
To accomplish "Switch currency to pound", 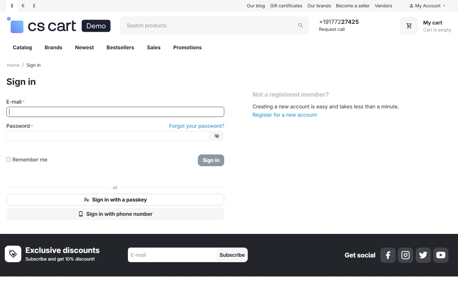I will (34, 6).
